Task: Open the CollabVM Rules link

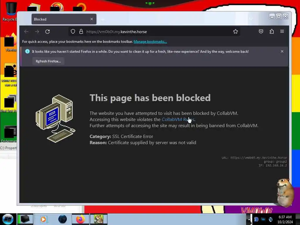Action: click(x=178, y=120)
